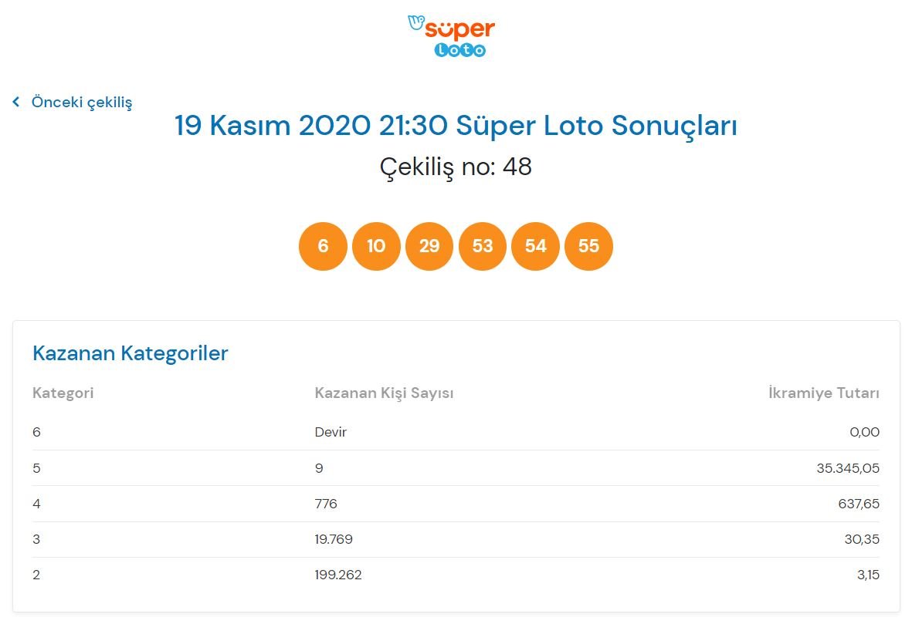Open the Önceki çekiliş link

pyautogui.click(x=81, y=102)
